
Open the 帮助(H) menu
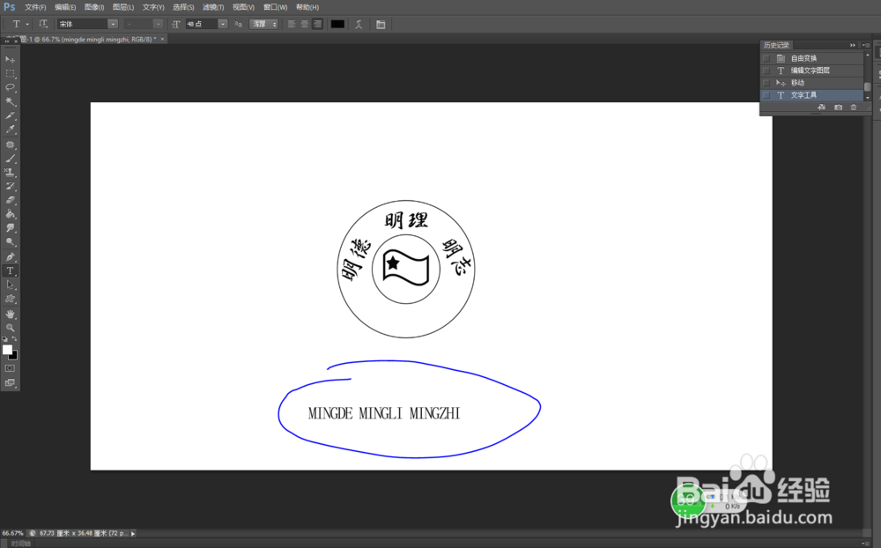tap(307, 7)
